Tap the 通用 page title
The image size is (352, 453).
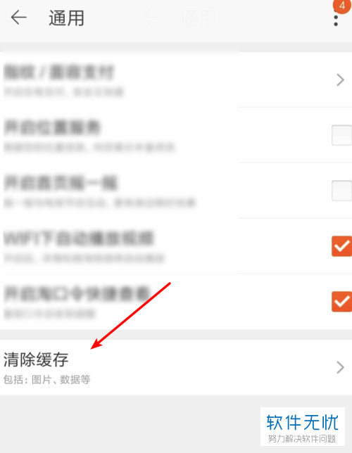pos(66,18)
